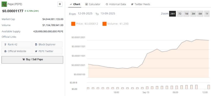Open the Chart tab

(x=75, y=4)
